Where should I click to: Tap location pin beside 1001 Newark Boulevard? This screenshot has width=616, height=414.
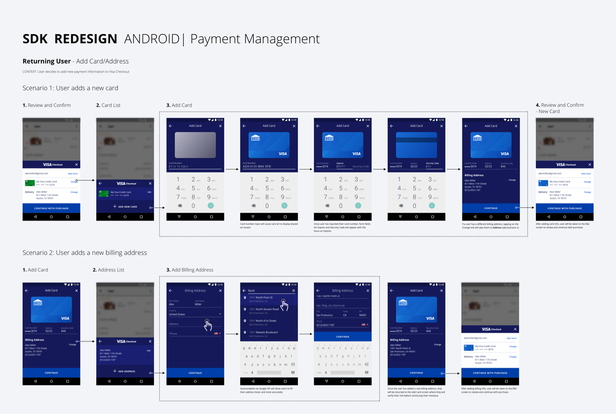[x=245, y=333]
